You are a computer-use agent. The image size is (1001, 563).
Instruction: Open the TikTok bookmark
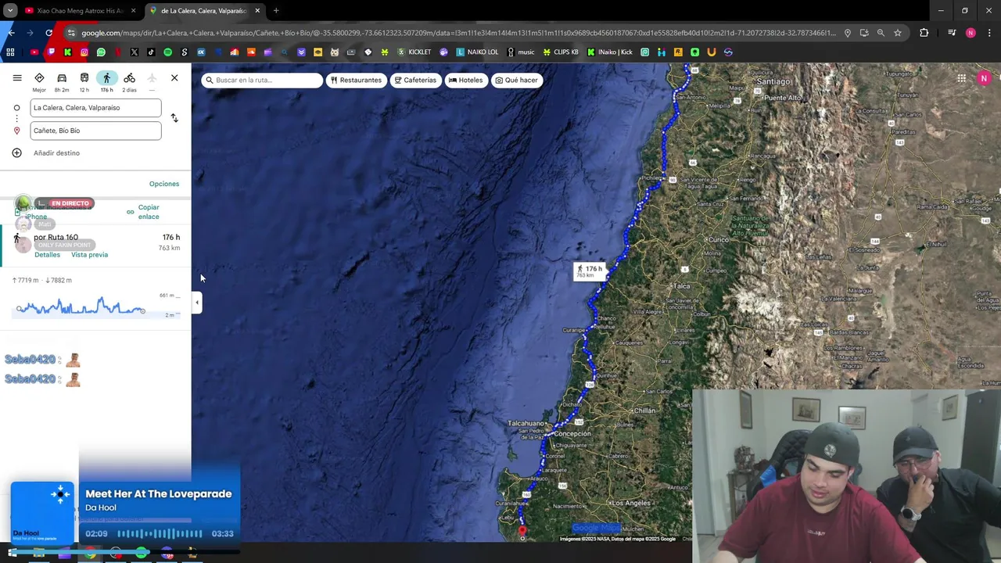point(151,52)
